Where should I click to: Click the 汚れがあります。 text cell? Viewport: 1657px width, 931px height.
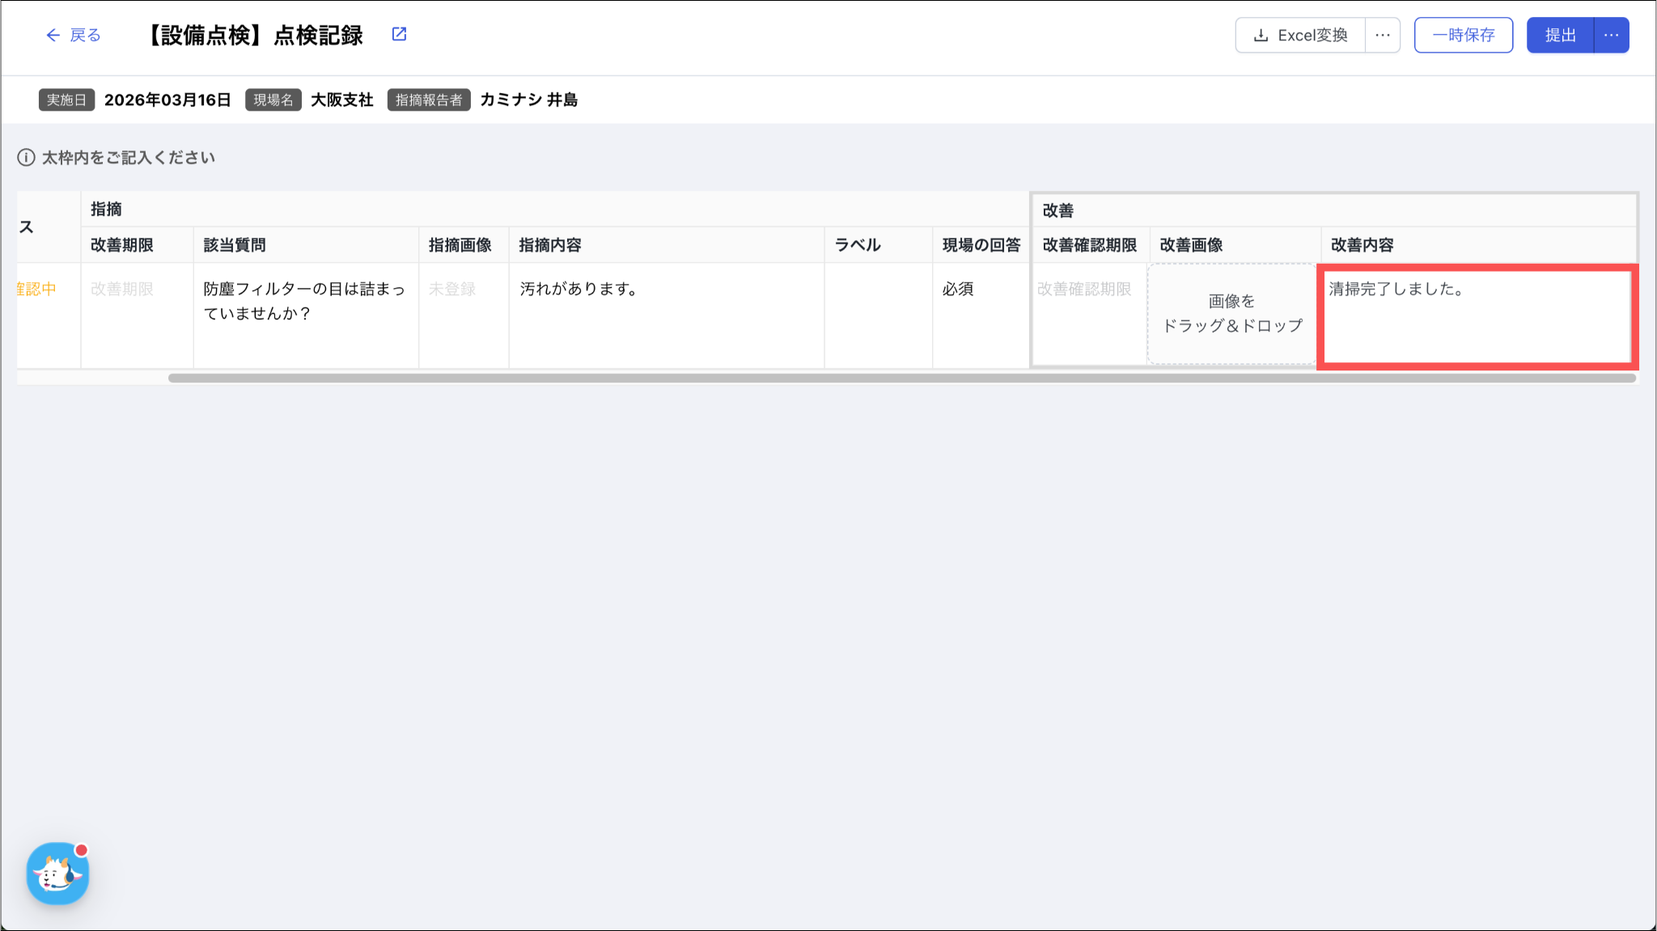(x=578, y=290)
